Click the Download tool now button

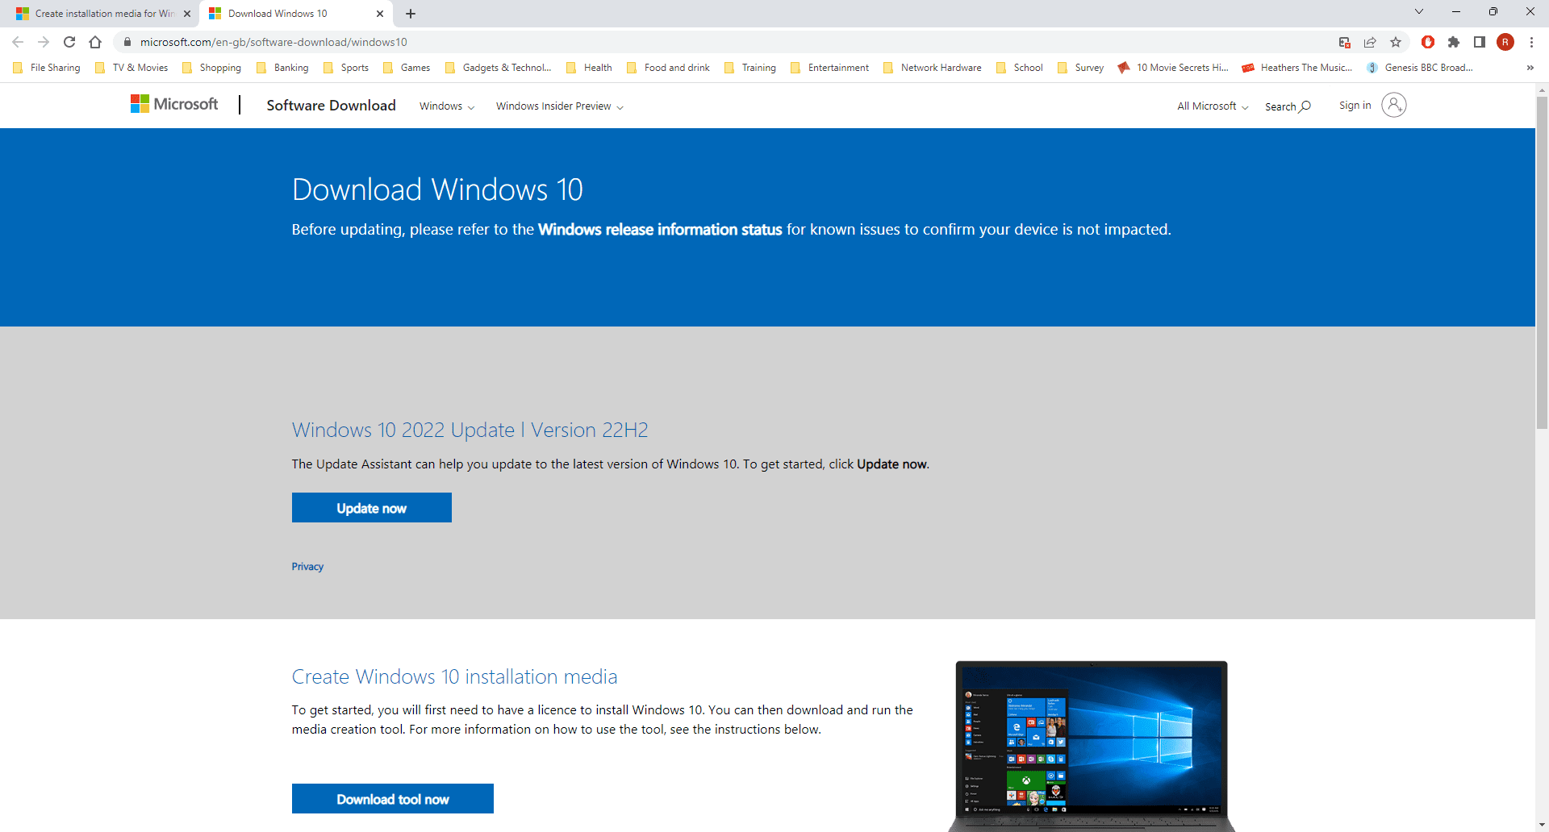coord(393,799)
